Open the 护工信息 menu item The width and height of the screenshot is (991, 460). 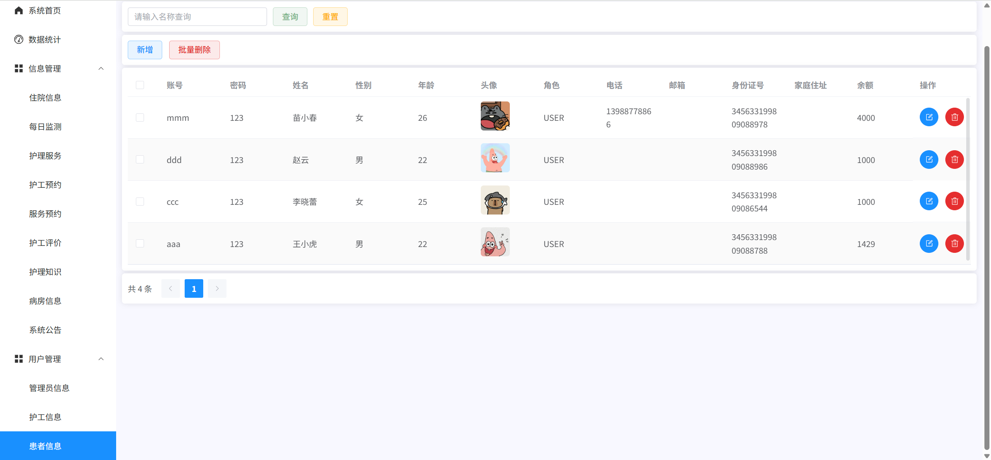[45, 417]
